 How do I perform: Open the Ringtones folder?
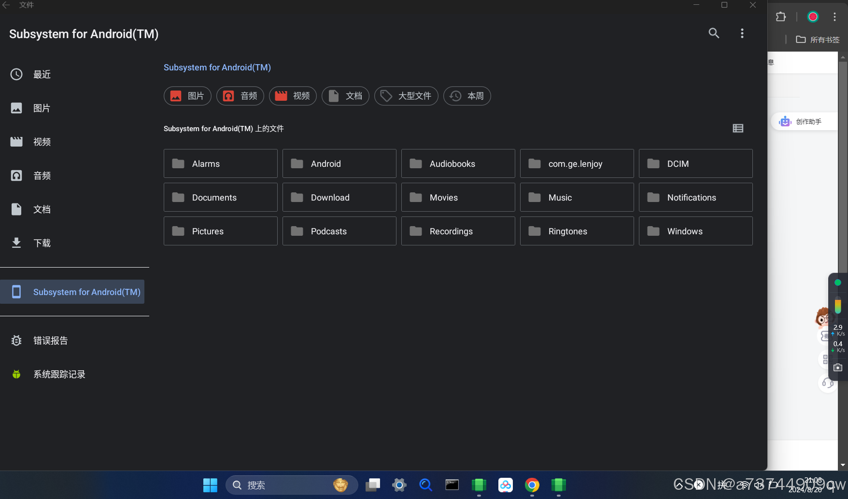[x=577, y=231]
